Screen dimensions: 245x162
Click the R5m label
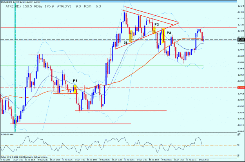point(88,6)
